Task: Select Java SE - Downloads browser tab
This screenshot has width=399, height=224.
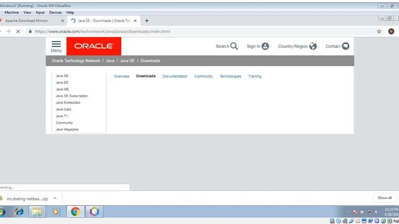Action: pos(104,21)
